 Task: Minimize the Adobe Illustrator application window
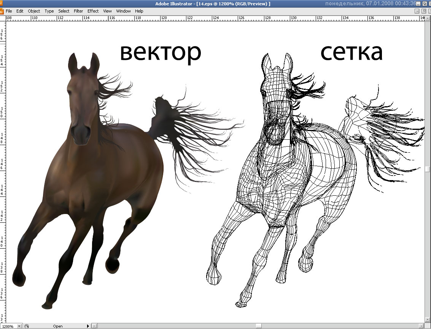coord(418,3)
